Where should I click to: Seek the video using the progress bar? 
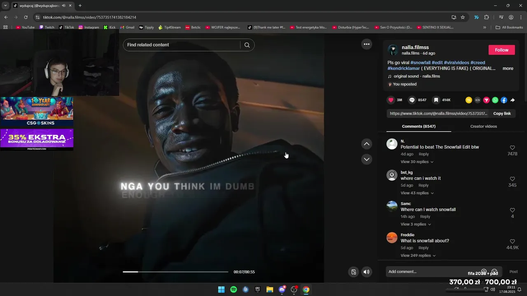click(x=175, y=272)
